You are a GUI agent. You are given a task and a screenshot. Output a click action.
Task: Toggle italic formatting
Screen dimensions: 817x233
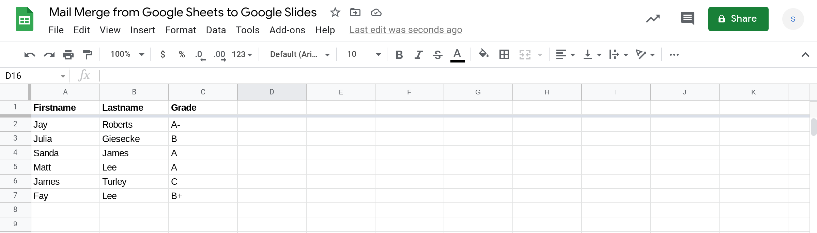point(418,55)
